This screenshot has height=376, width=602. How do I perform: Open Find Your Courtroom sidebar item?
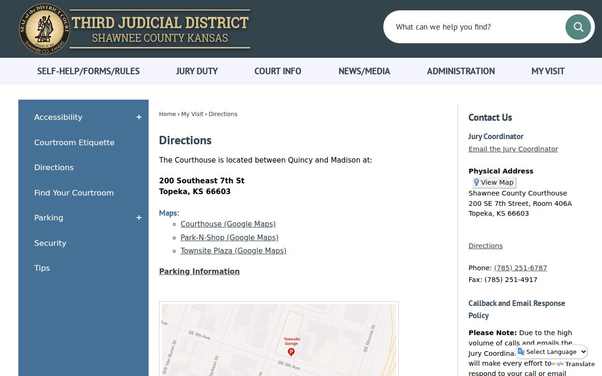click(x=74, y=193)
